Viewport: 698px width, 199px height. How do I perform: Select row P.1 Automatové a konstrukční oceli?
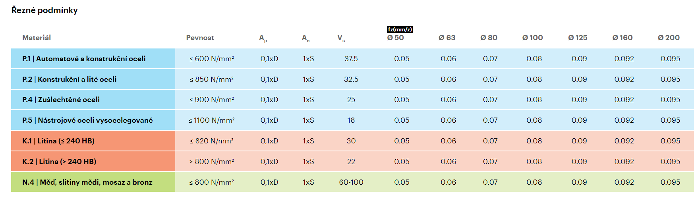(x=84, y=59)
